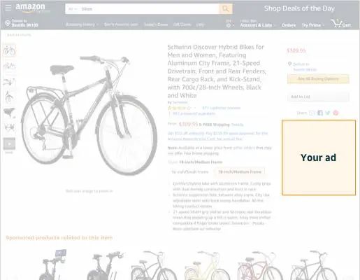Share the product on Twitter
The image size is (360, 280).
[x=328, y=113]
